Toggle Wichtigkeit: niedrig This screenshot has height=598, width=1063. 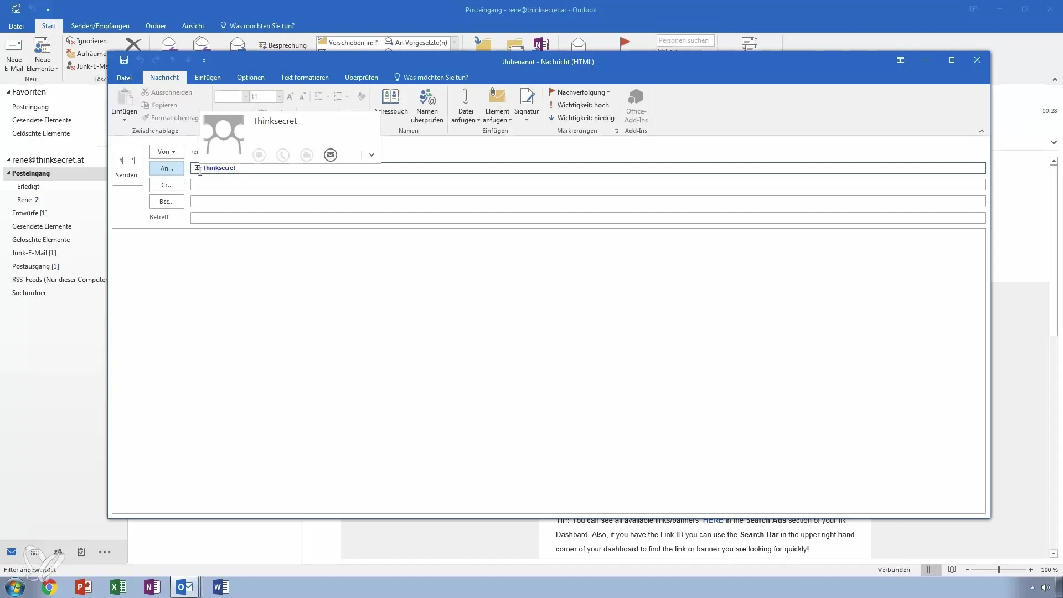point(581,118)
